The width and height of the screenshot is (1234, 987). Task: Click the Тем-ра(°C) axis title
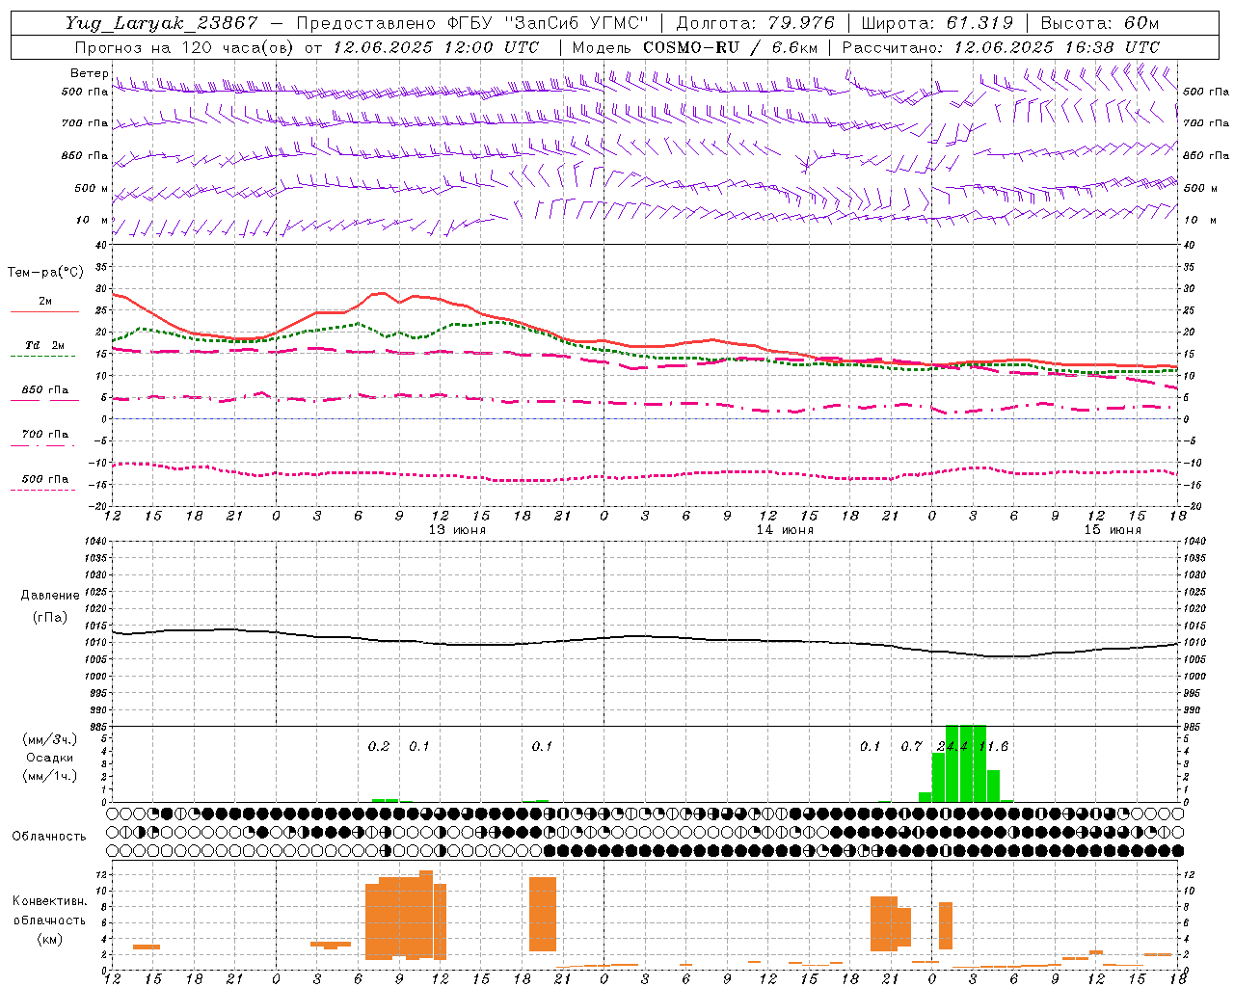click(45, 273)
